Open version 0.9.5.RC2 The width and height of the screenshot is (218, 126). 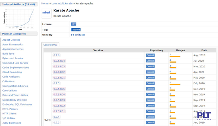tap(59, 106)
